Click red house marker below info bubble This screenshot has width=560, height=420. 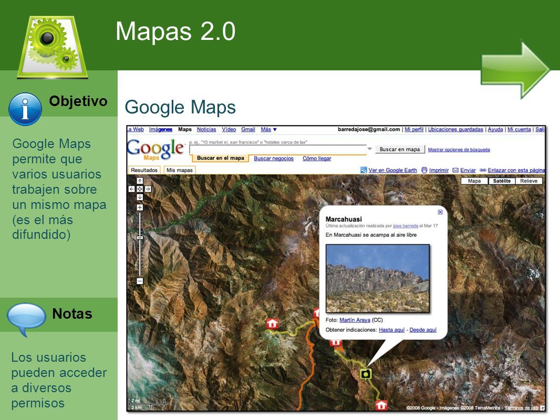tap(335, 343)
